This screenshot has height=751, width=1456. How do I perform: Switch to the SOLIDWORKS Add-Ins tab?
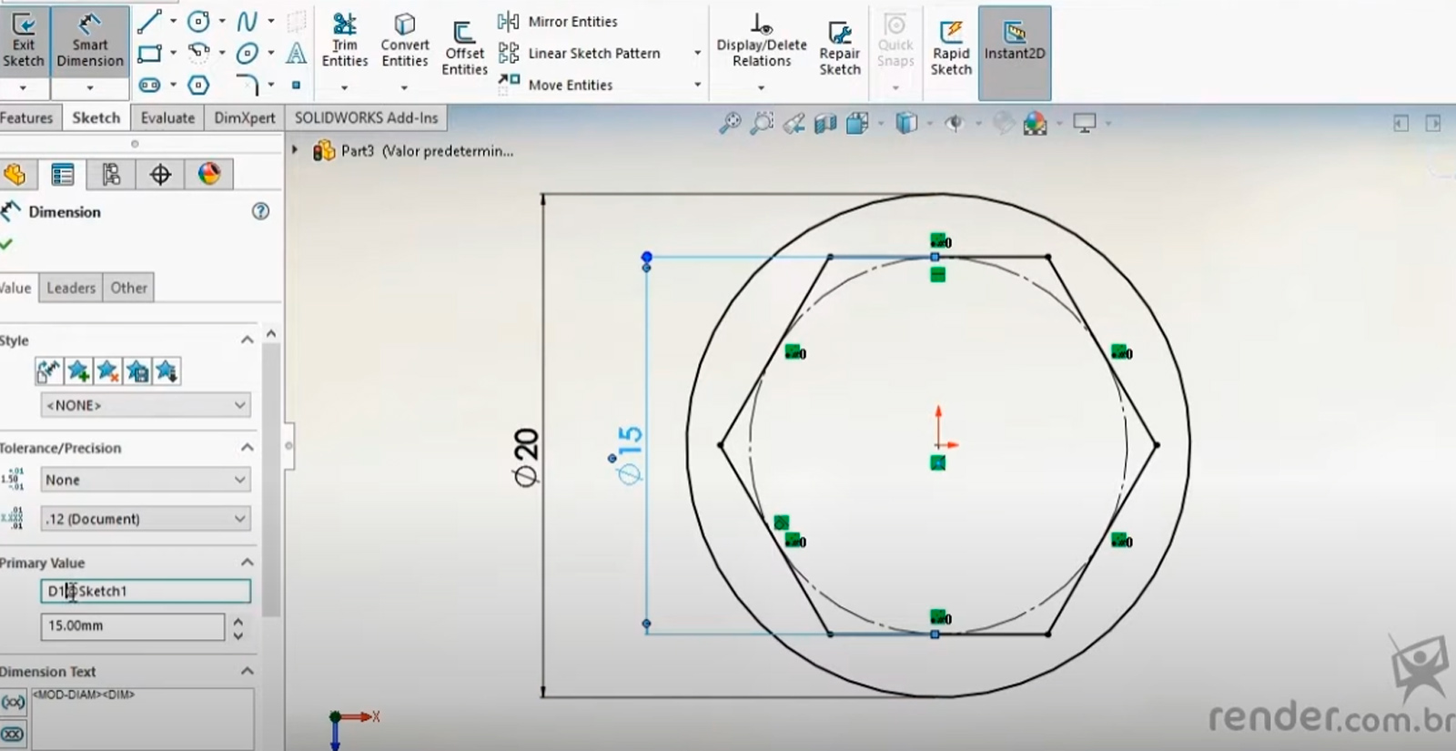(366, 117)
